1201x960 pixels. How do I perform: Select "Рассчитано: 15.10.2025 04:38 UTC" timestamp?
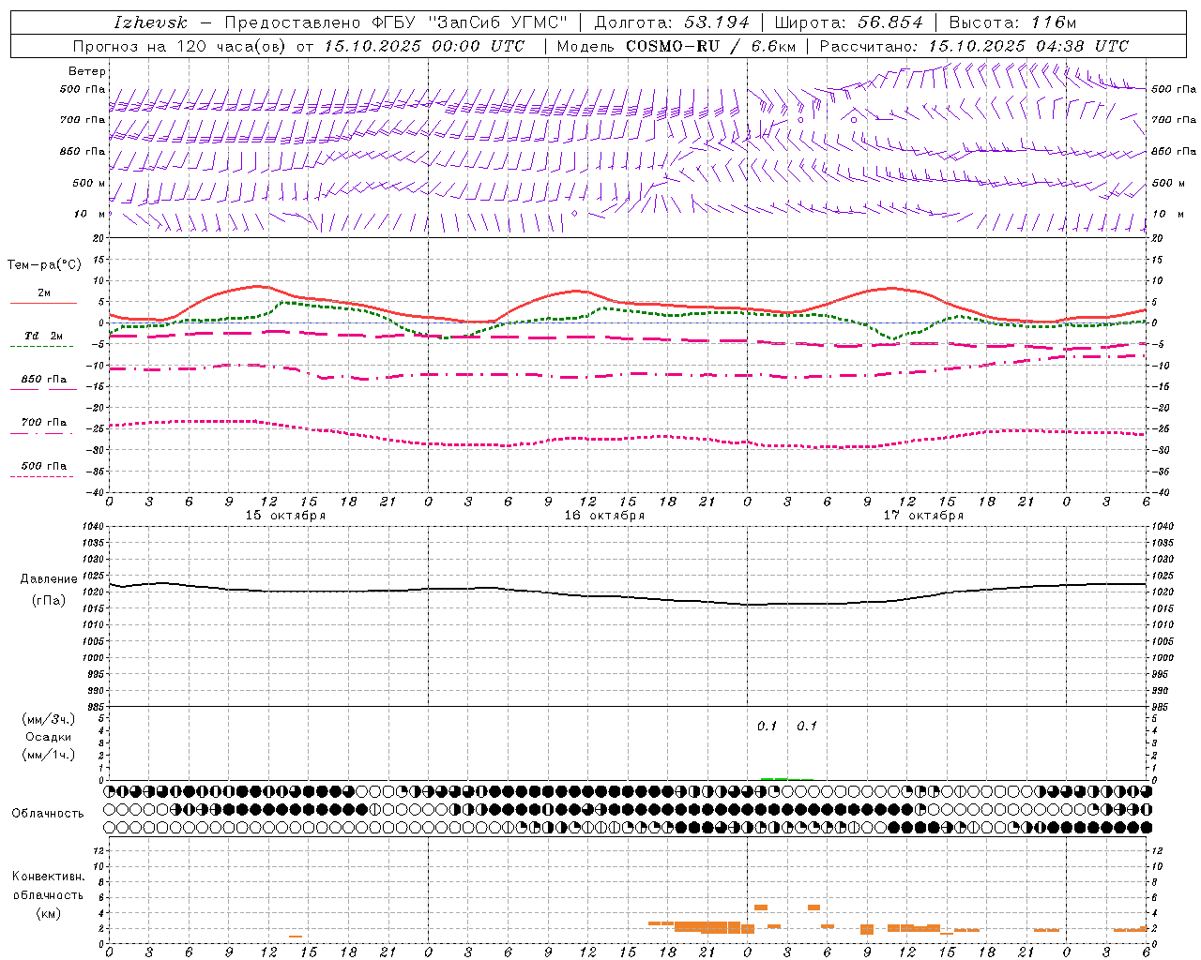[974, 46]
